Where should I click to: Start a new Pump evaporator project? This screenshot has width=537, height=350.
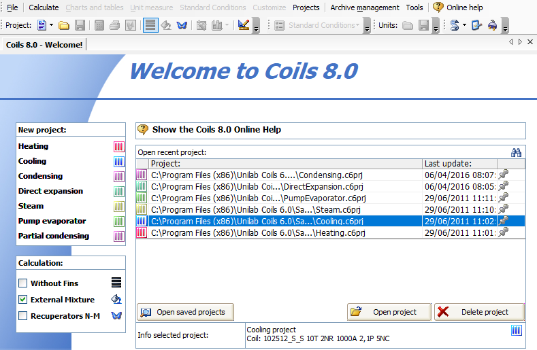pos(52,221)
